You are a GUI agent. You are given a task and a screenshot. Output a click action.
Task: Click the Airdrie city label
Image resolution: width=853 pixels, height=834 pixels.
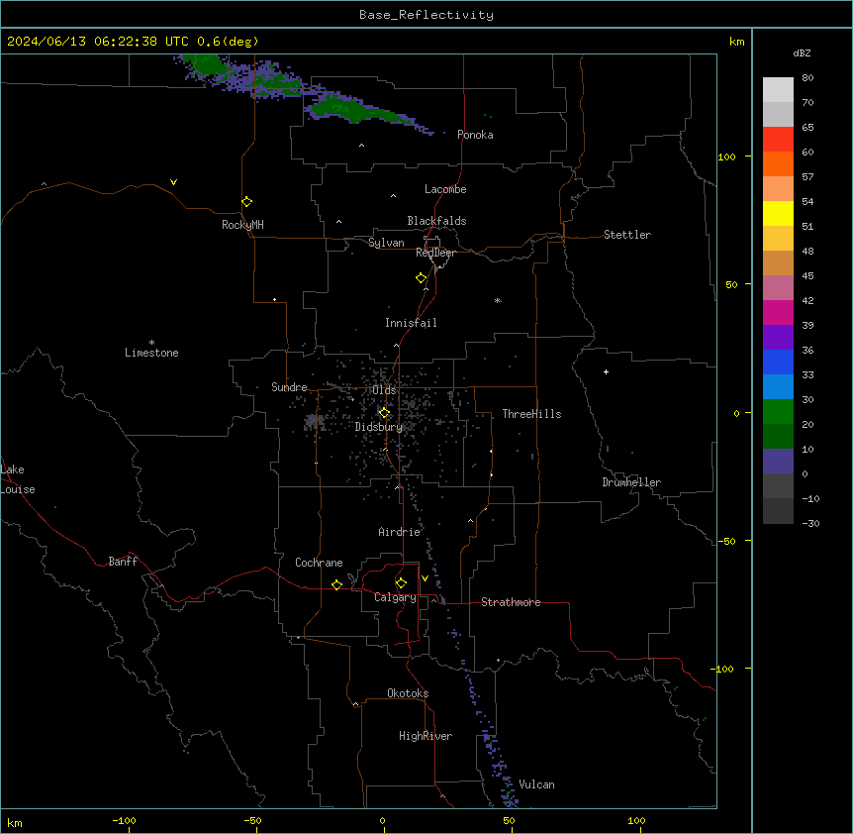tap(399, 532)
